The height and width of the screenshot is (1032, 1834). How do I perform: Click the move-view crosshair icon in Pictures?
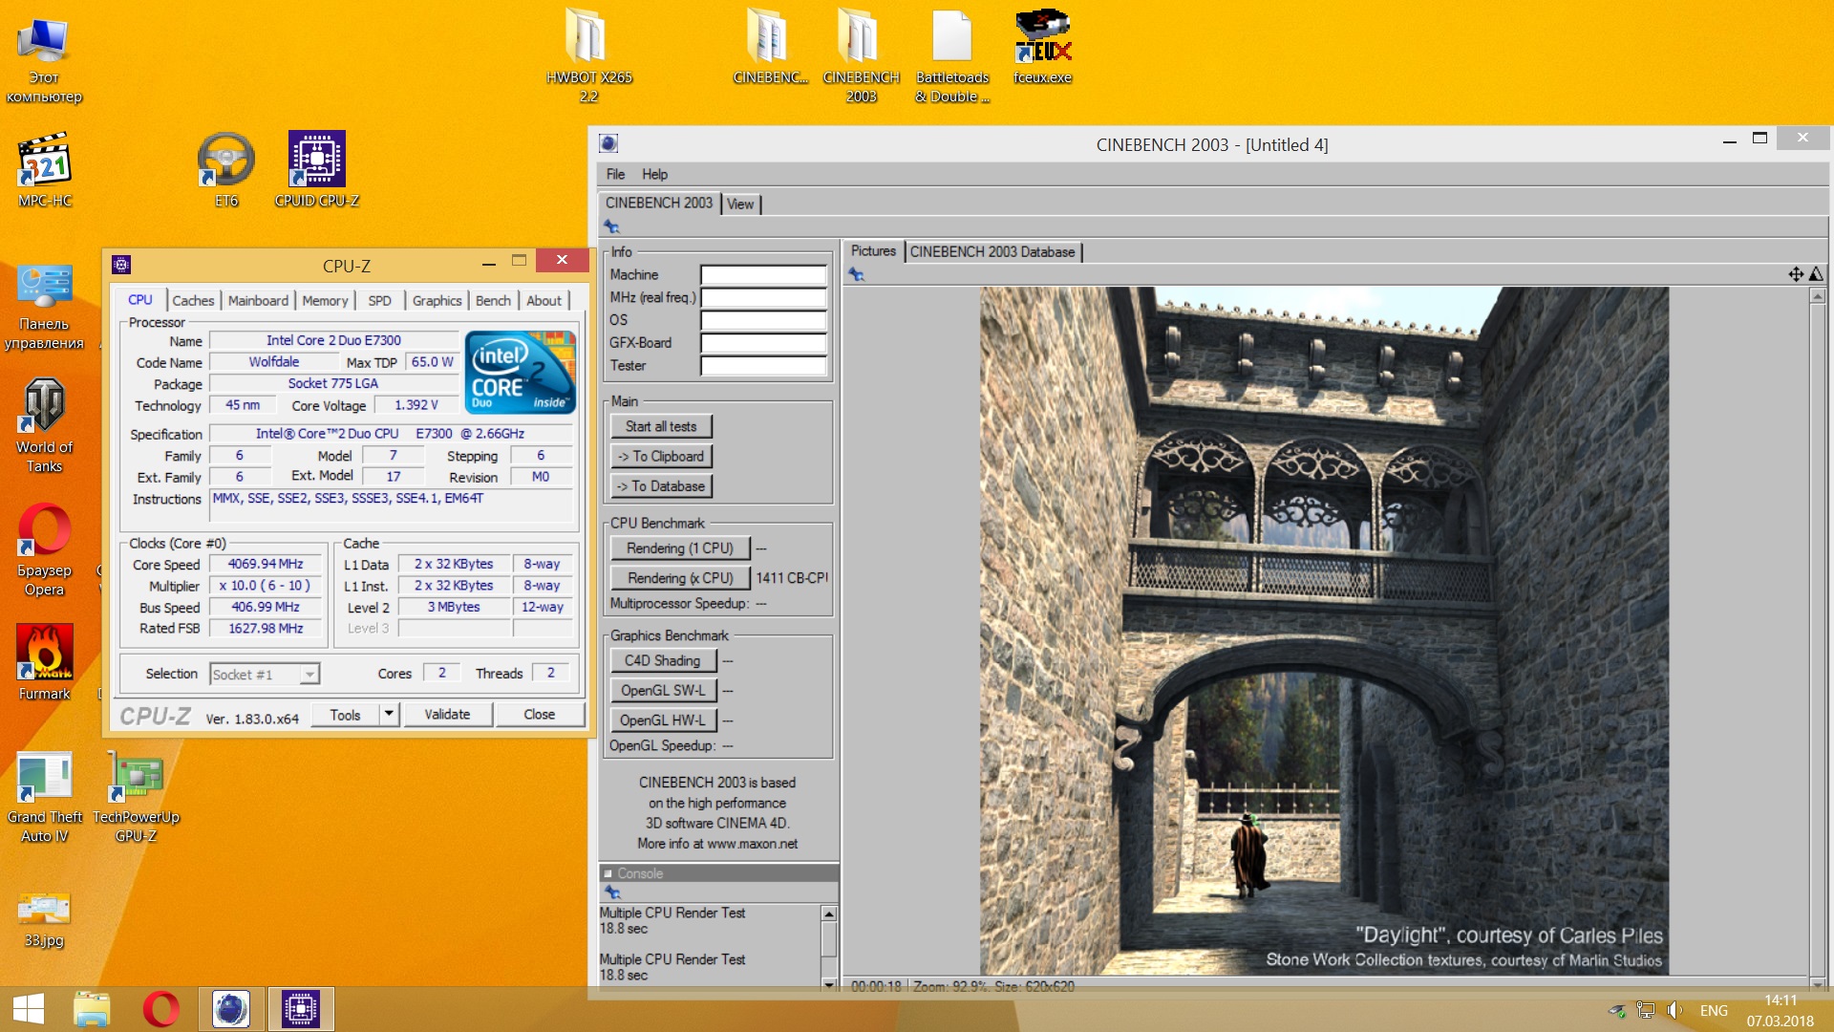[1796, 274]
